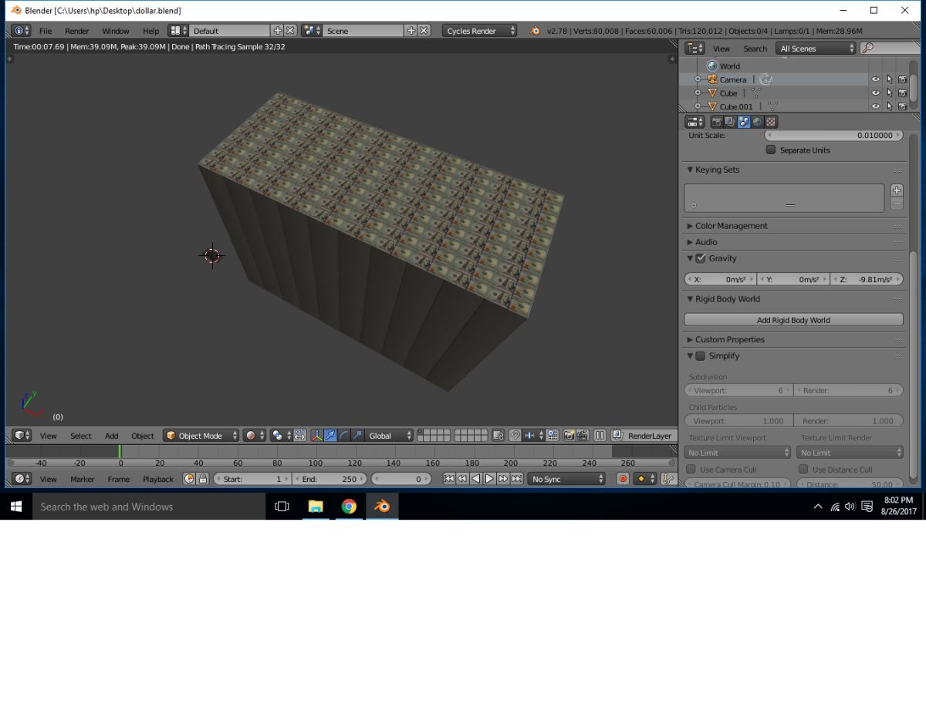926x704 pixels.
Task: Click the World globe icon in outliner
Action: (712, 66)
